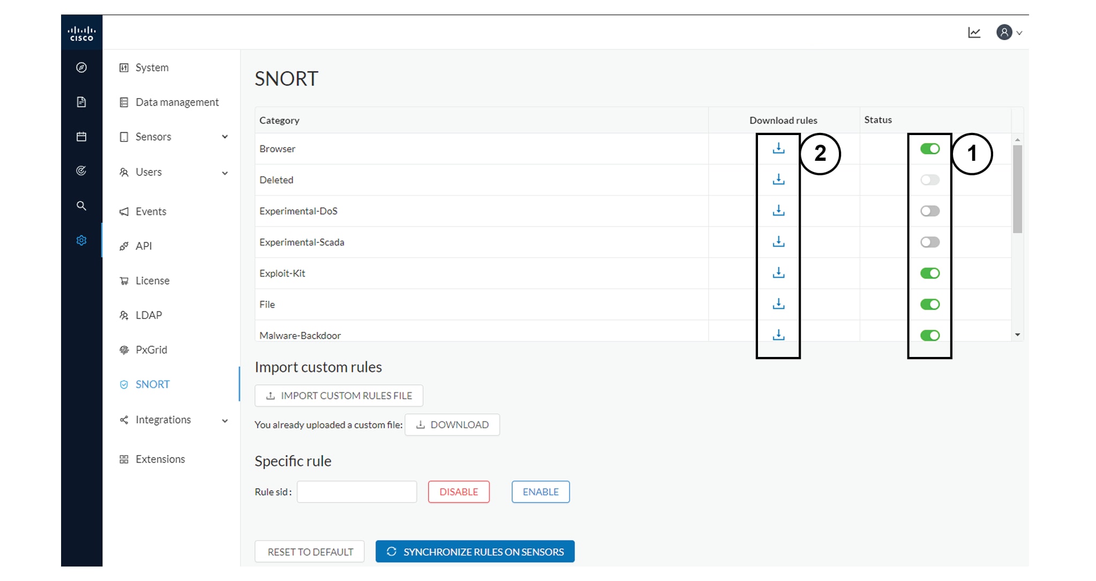Disable File category status
The height and width of the screenshot is (581, 1096).
click(930, 304)
